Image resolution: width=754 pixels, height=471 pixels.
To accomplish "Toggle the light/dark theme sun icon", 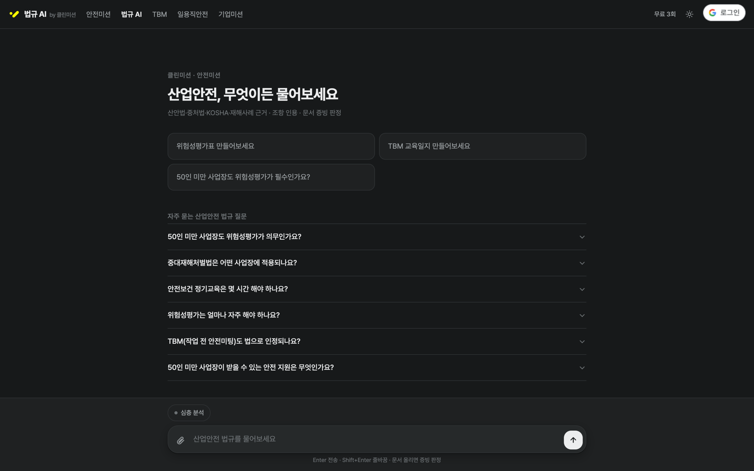I will pos(689,14).
